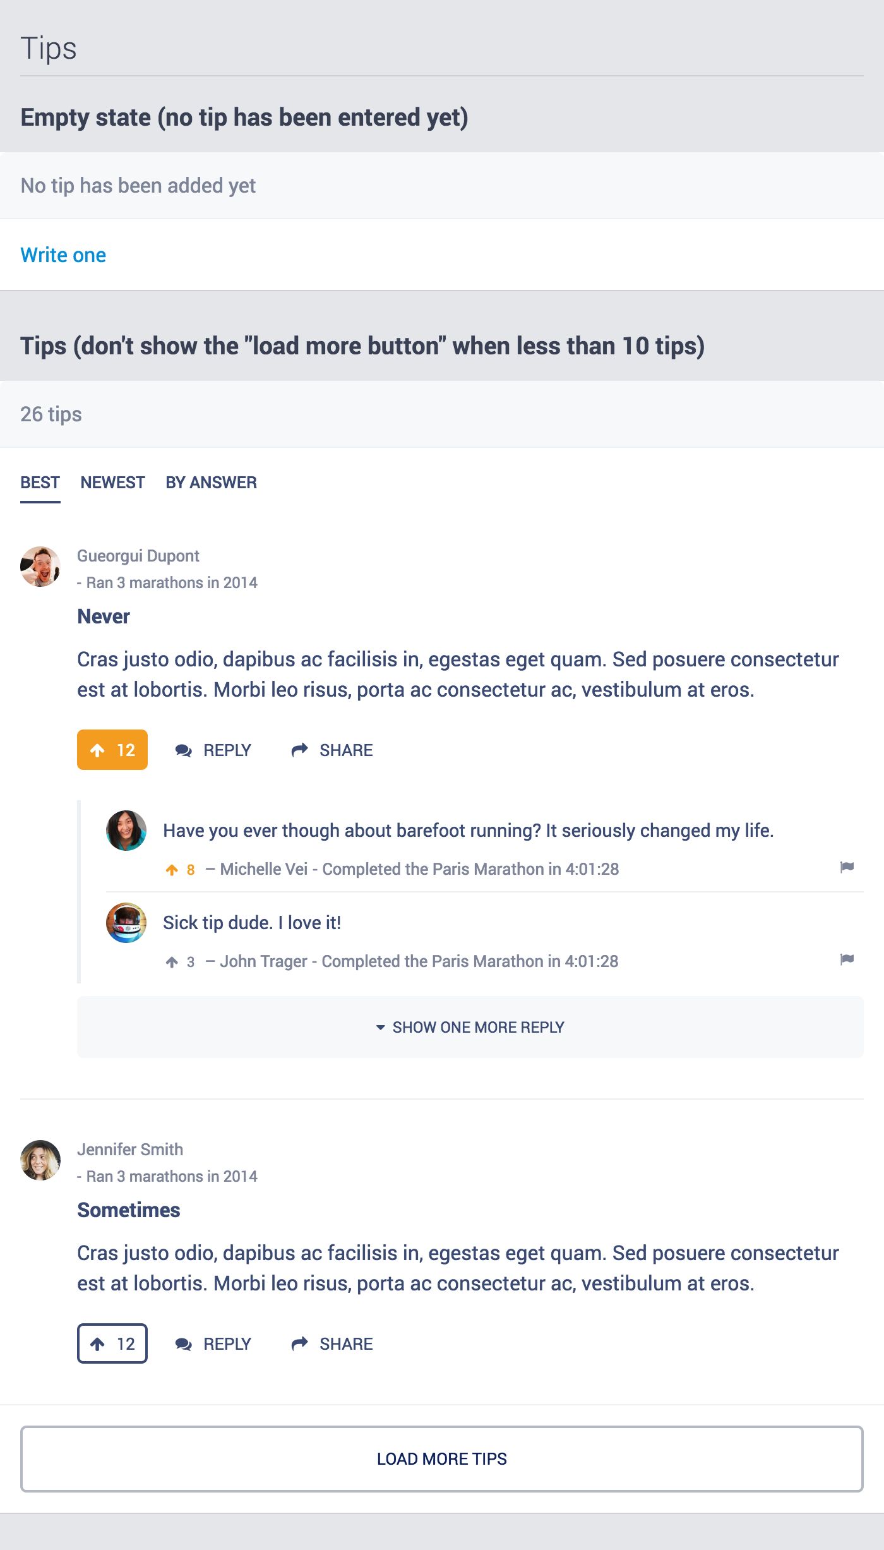Screen dimensions: 884x1550
Task: Upvote Michelle Vei's barefoot running reply
Action: pyautogui.click(x=172, y=870)
